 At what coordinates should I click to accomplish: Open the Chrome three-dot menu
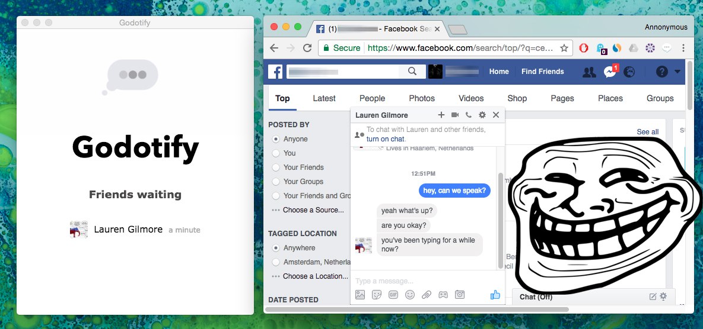[683, 48]
